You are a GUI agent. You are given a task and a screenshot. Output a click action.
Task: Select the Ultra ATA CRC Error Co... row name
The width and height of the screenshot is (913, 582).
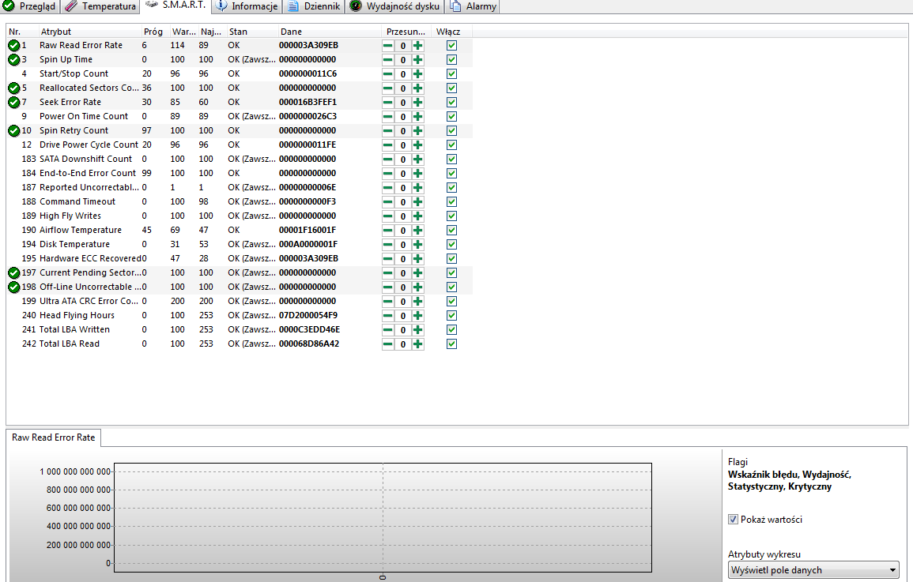click(89, 301)
